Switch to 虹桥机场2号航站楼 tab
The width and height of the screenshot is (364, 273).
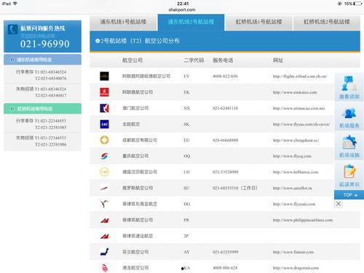pyautogui.click(x=327, y=22)
